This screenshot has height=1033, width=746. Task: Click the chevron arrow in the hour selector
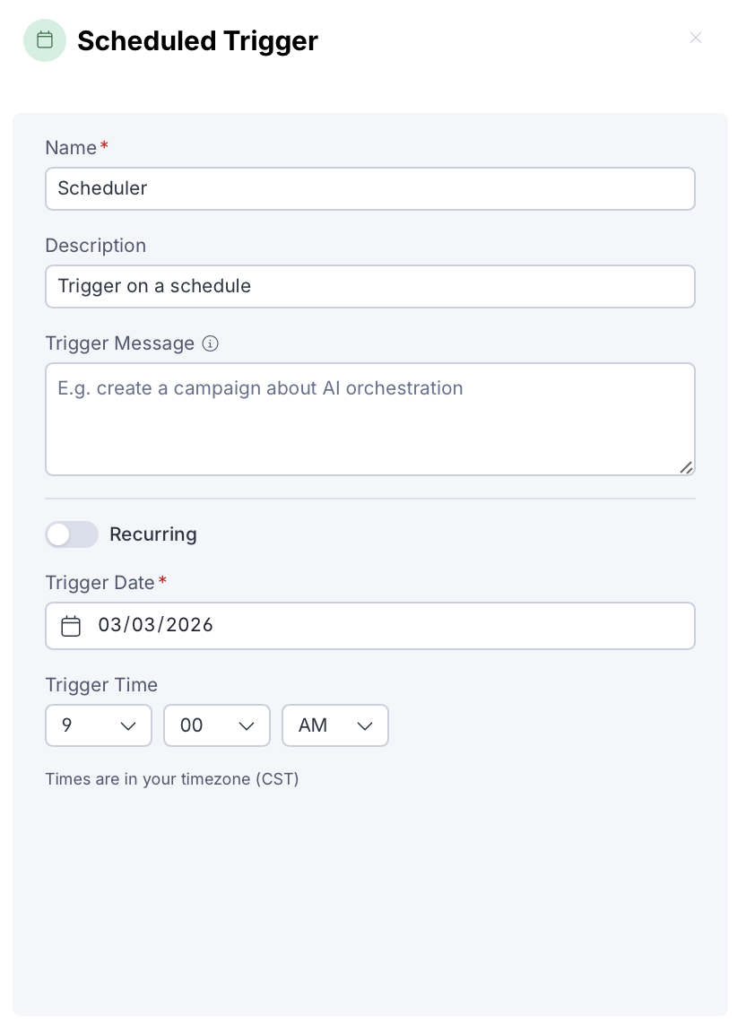[x=128, y=725]
